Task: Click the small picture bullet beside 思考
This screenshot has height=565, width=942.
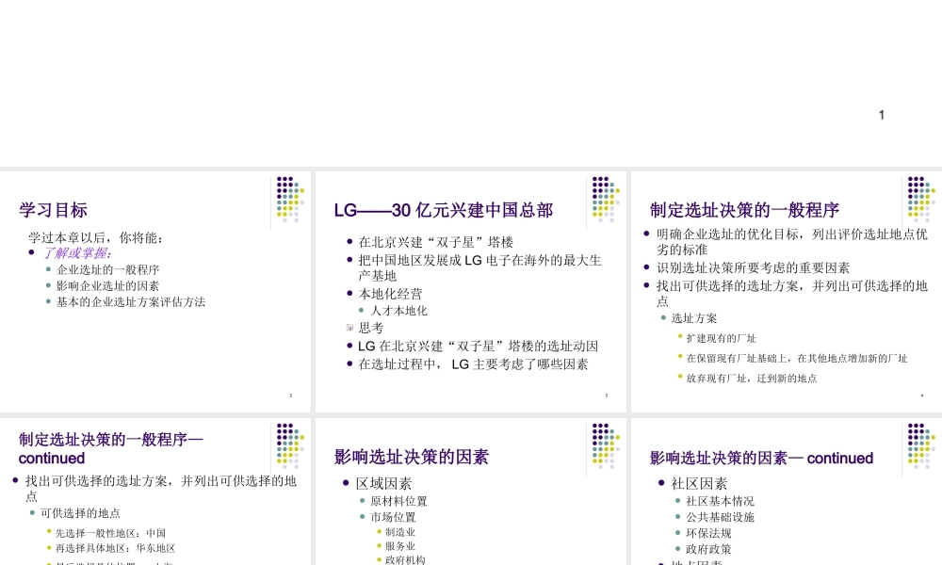Action: click(349, 328)
